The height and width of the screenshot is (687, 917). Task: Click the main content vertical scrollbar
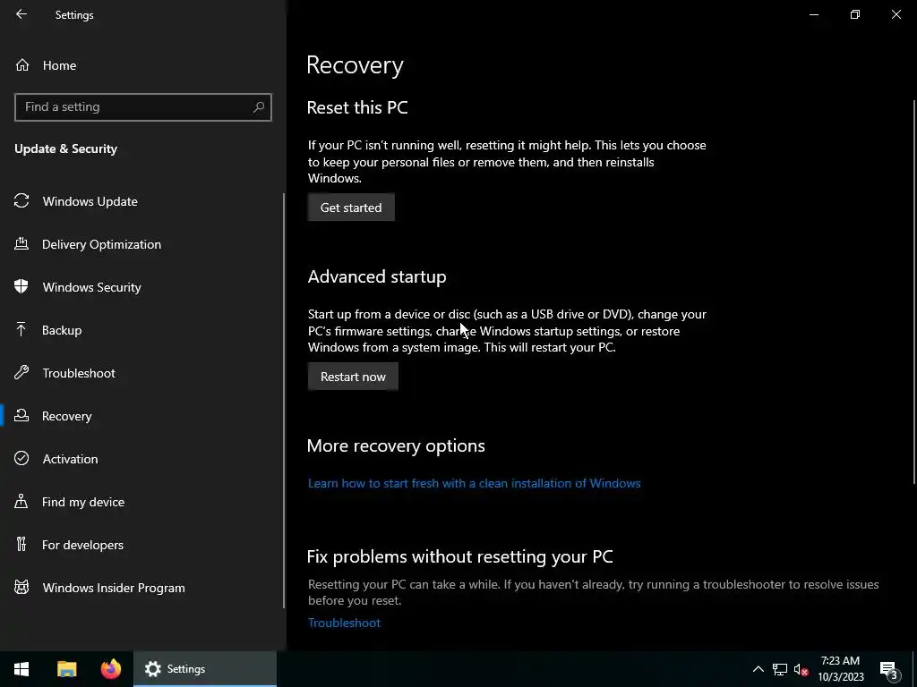pyautogui.click(x=913, y=293)
